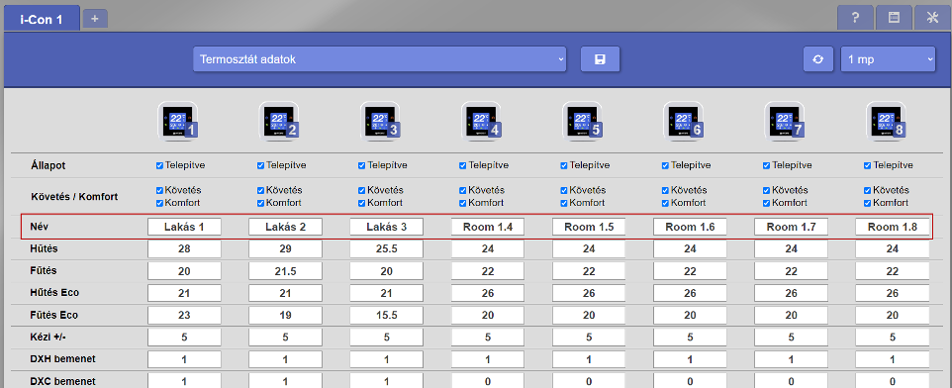Select thermostat icon number 8

coord(886,122)
